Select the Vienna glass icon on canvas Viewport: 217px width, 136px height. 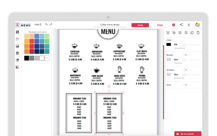coord(142,70)
